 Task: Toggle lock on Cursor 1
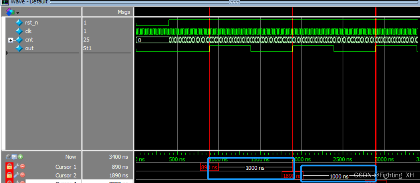tap(9, 167)
